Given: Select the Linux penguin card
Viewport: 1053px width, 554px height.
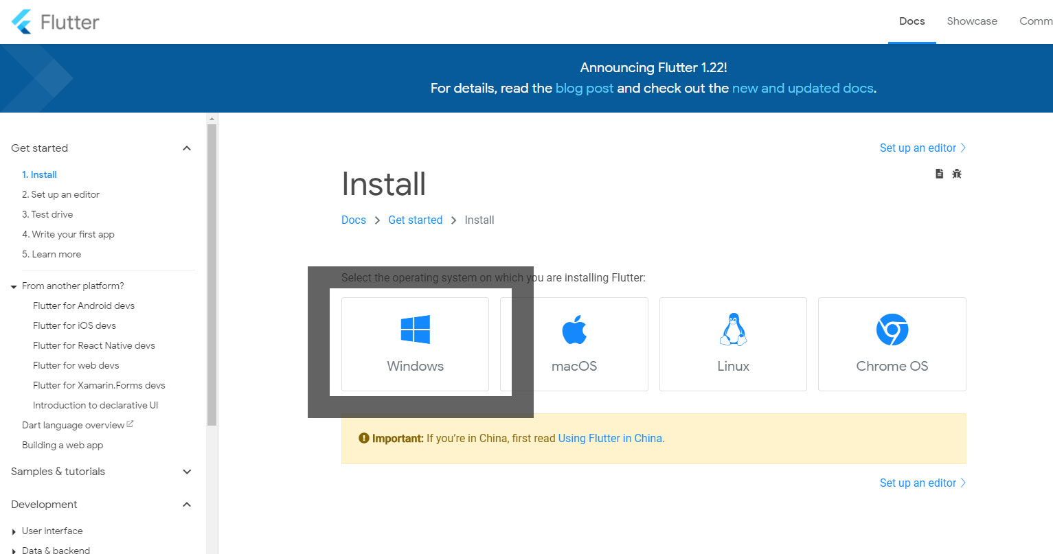Looking at the screenshot, I should pyautogui.click(x=733, y=344).
